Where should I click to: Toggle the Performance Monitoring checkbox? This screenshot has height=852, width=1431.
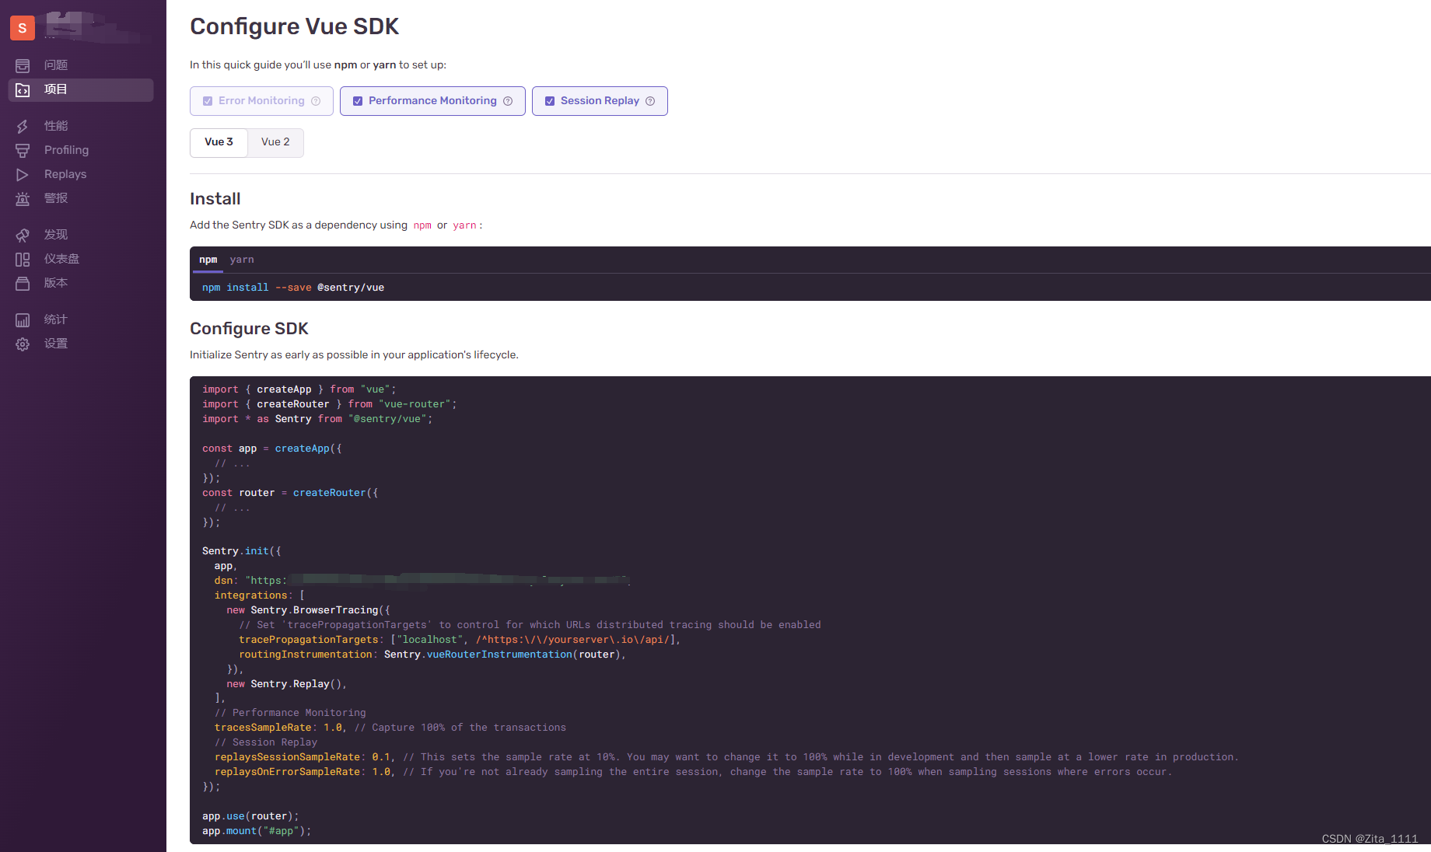358,101
